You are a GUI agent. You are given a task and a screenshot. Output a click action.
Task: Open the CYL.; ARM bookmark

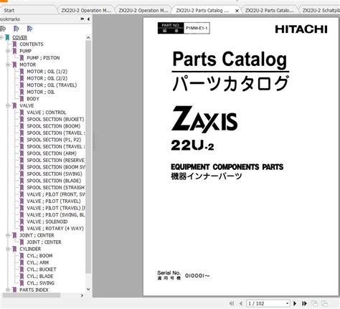point(37,262)
